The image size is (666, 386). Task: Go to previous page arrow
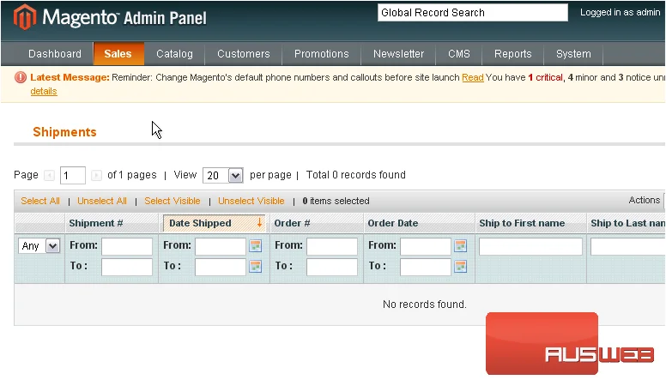click(x=49, y=175)
